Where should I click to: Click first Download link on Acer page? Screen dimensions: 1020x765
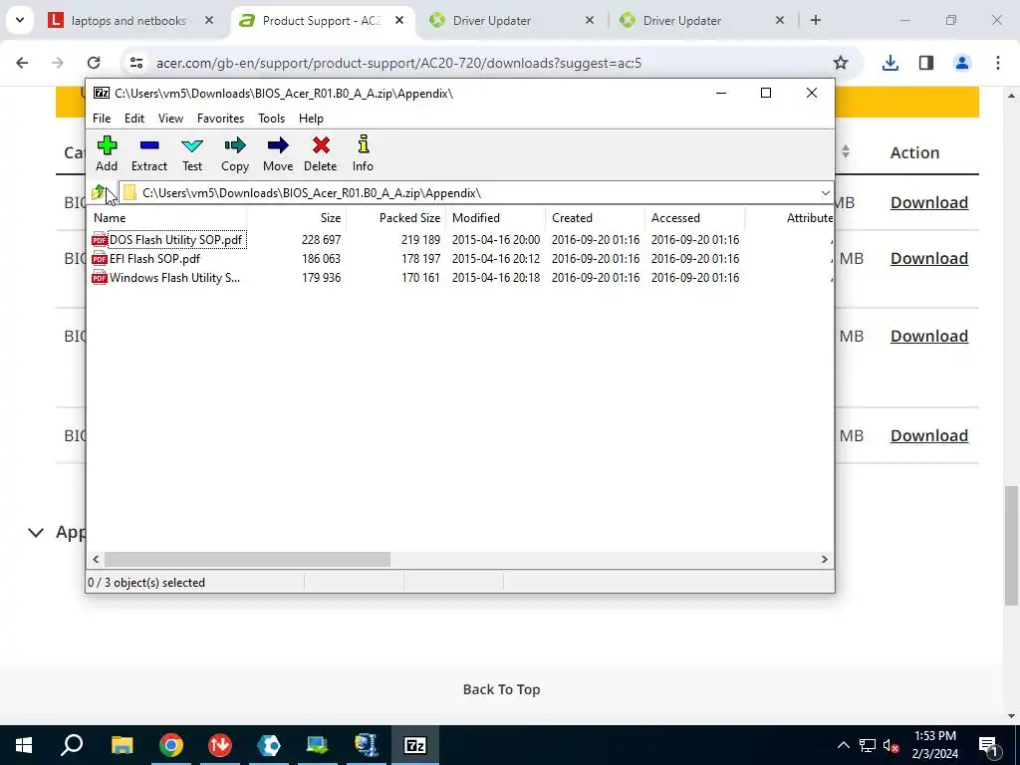929,202
